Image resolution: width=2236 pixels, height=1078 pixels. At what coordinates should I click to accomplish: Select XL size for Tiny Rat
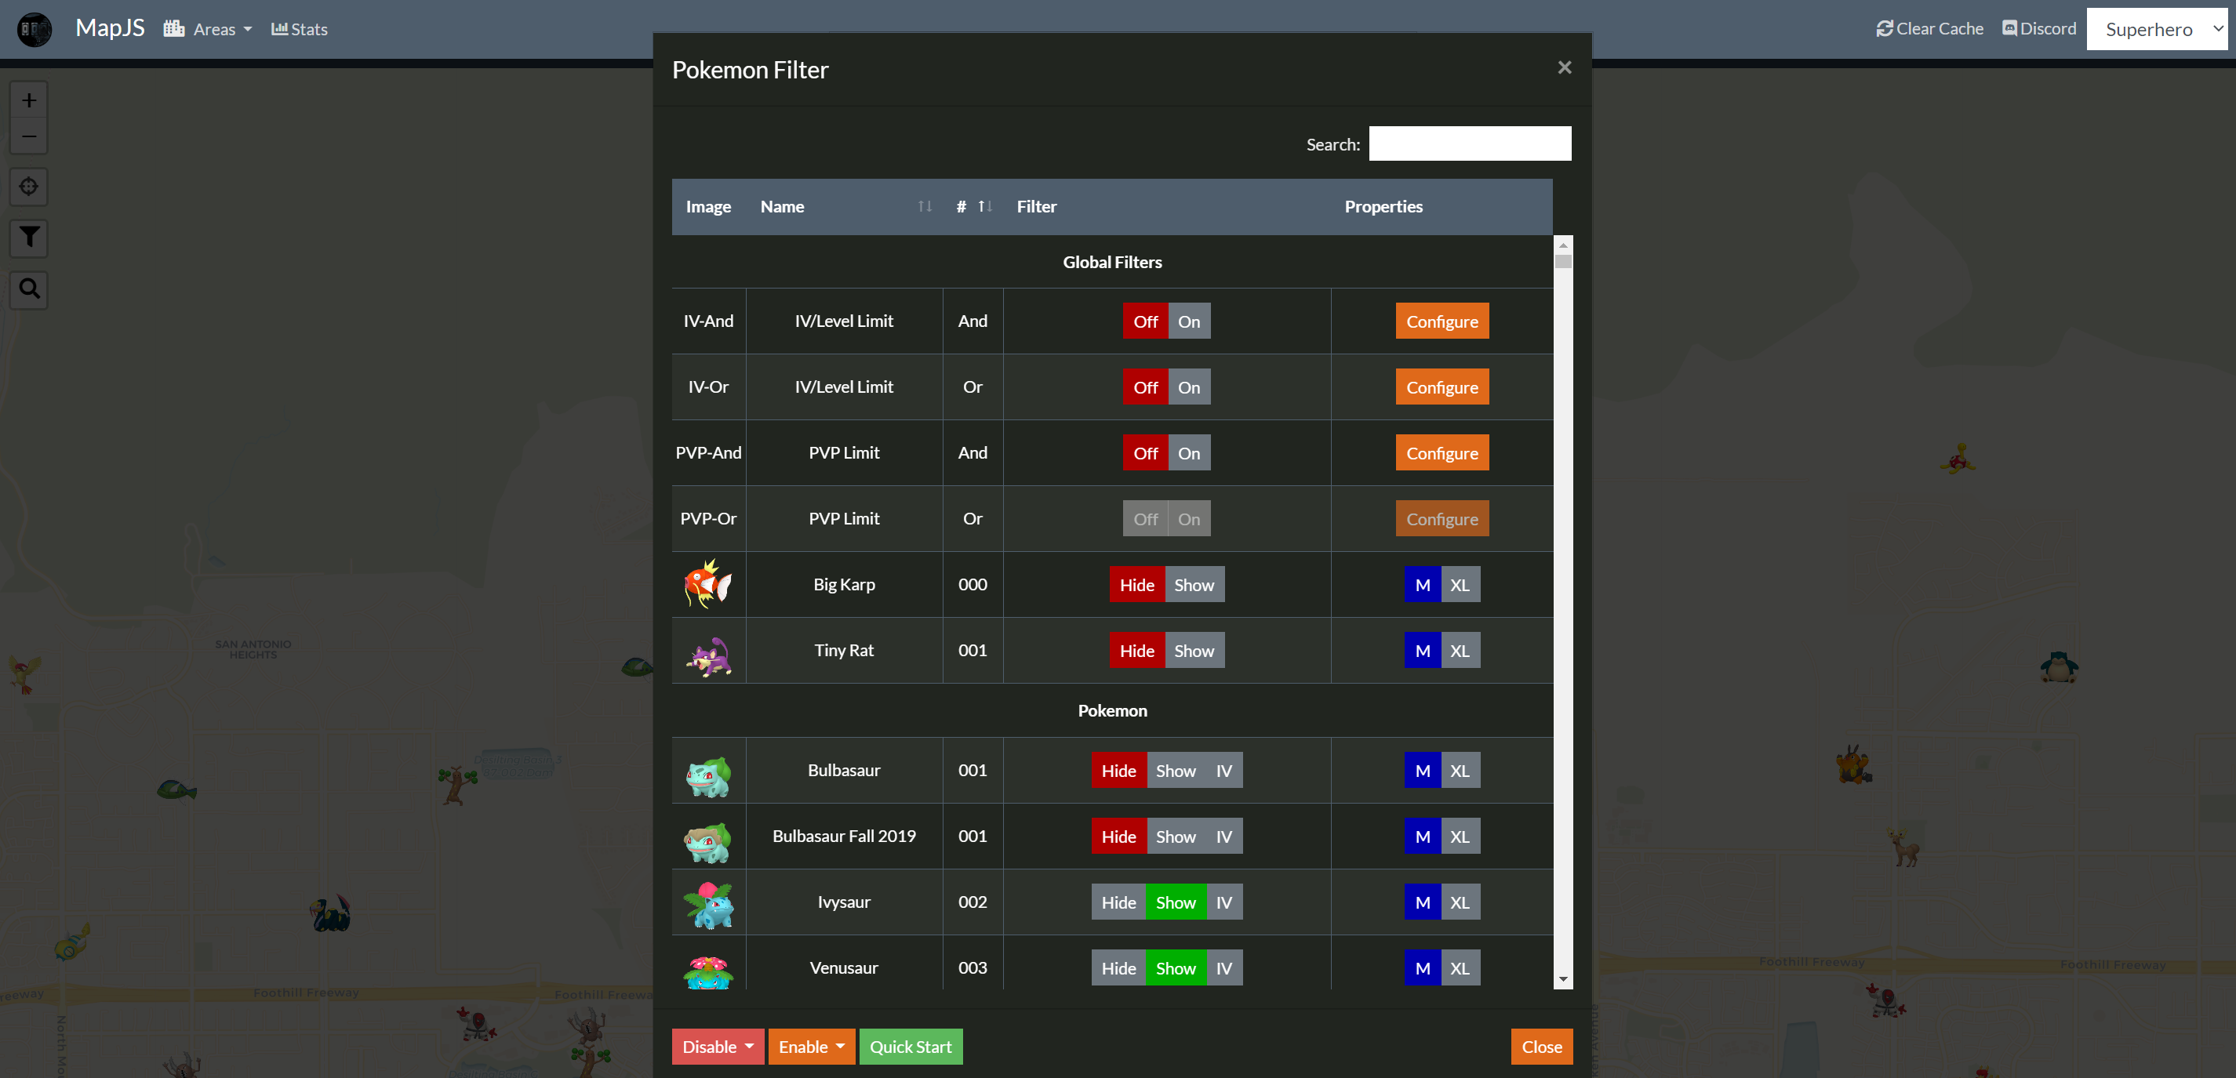1460,650
